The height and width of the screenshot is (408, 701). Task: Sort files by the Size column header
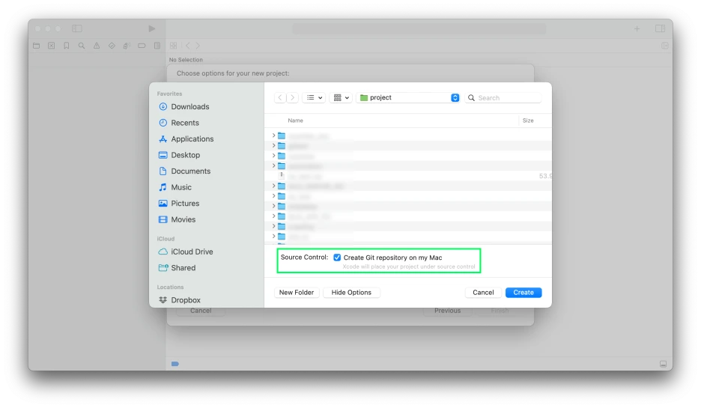point(528,121)
